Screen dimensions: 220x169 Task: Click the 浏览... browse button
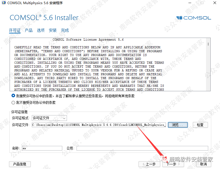[x=178, y=125]
